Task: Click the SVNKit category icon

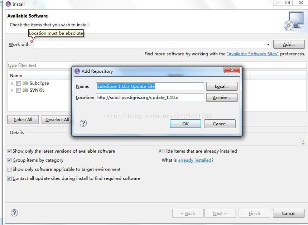Action: tap(25, 90)
